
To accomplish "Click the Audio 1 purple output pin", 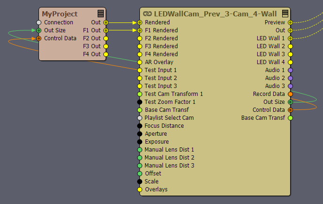I will pyautogui.click(x=290, y=70).
